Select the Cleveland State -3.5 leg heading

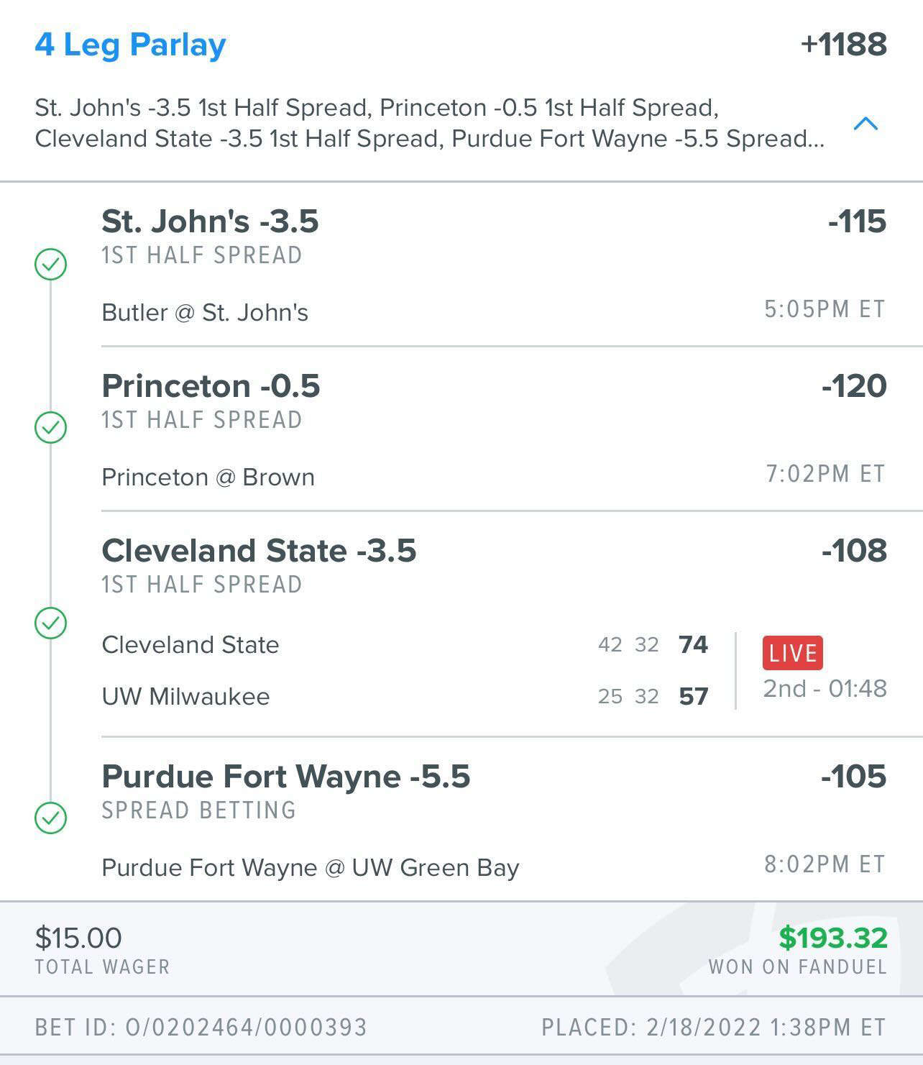pyautogui.click(x=259, y=551)
